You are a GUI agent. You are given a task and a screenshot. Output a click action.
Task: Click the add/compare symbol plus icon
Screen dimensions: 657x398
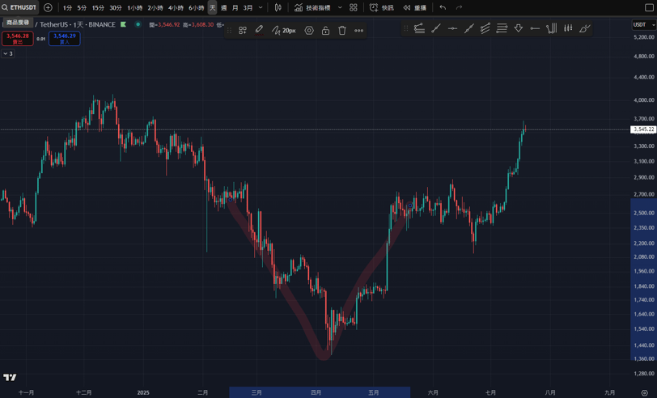(49, 7)
